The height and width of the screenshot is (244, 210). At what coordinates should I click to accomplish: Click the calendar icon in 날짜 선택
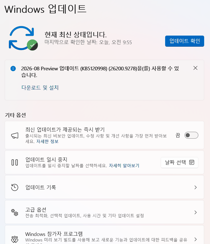click(192, 163)
